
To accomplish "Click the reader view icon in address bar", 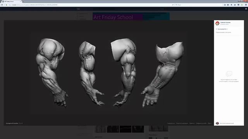I will (x=173, y=5).
